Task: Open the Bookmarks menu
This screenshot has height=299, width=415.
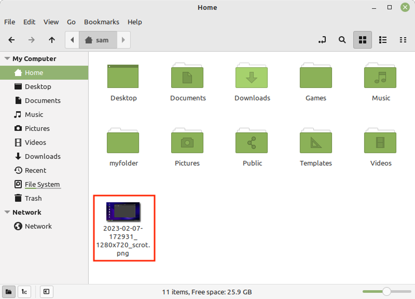Action: (x=102, y=22)
